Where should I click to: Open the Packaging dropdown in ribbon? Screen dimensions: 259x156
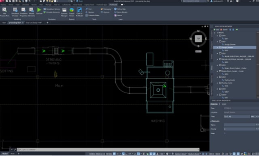pyautogui.click(x=106, y=9)
